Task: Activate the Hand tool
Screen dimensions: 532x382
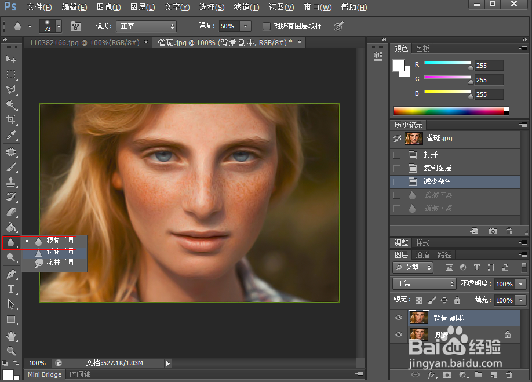Action: click(x=10, y=336)
